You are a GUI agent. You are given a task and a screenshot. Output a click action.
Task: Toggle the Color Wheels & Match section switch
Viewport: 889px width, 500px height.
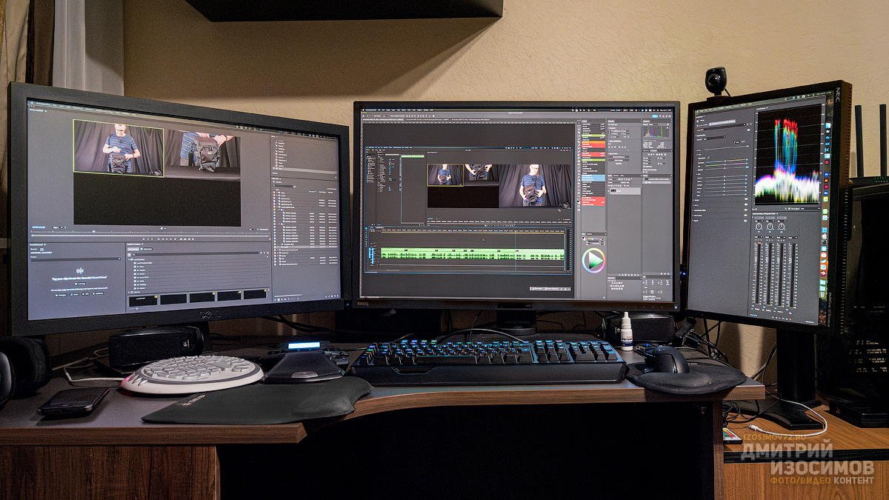[x=746, y=210]
